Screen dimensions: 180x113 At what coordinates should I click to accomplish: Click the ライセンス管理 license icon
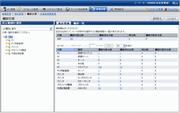click(x=20, y=9)
